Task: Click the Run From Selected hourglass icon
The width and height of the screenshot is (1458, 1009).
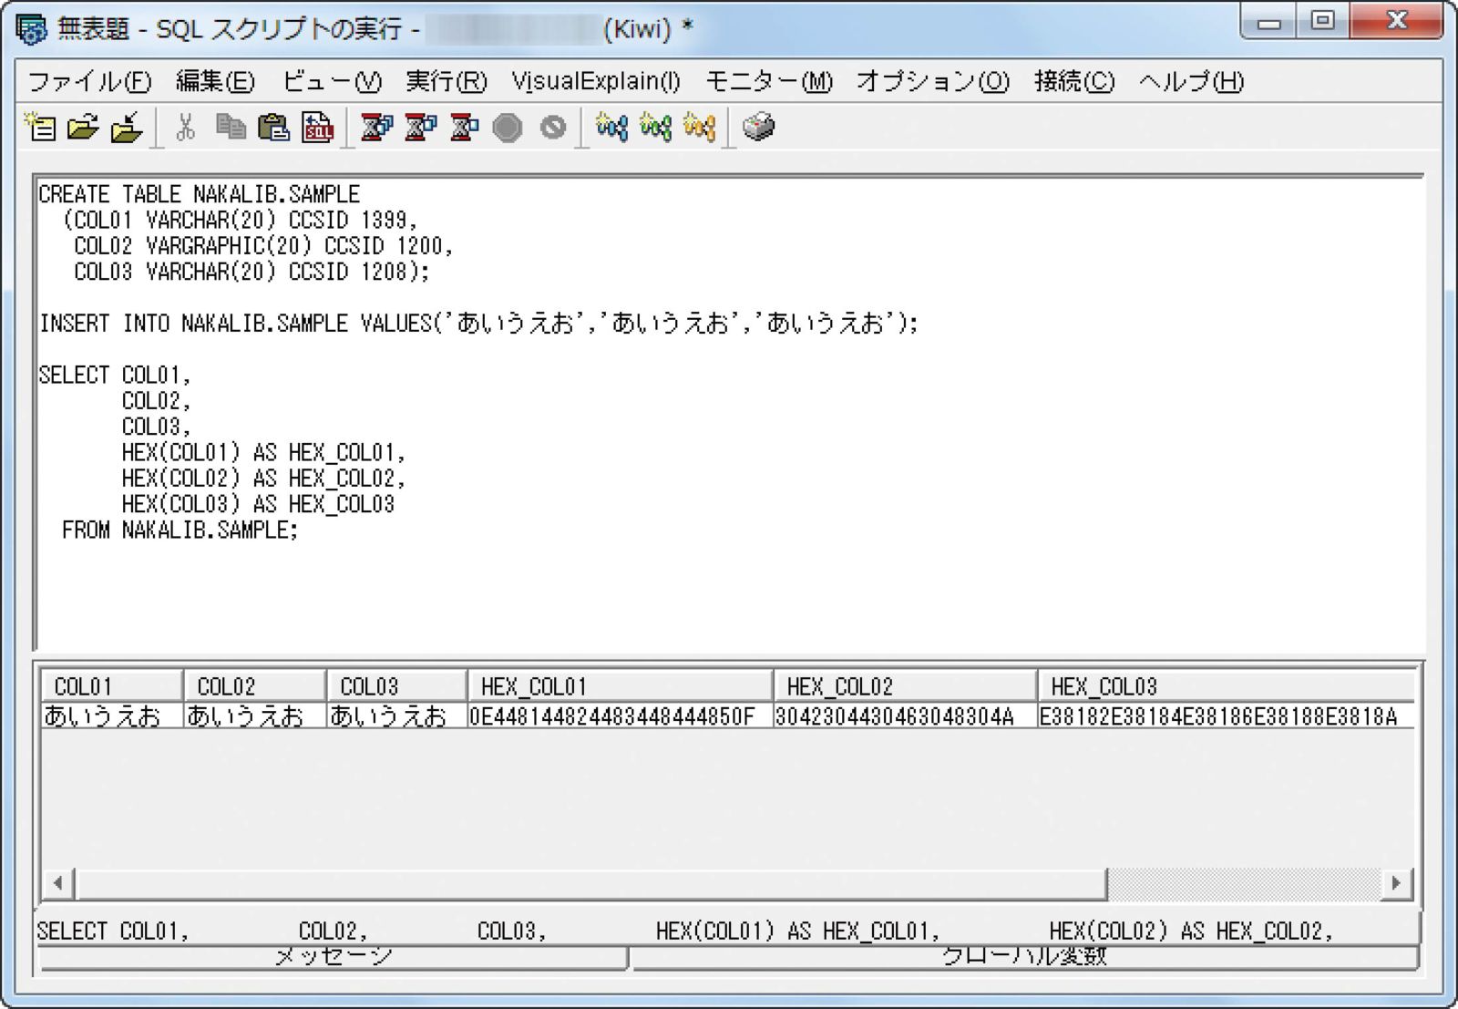Action: [420, 128]
